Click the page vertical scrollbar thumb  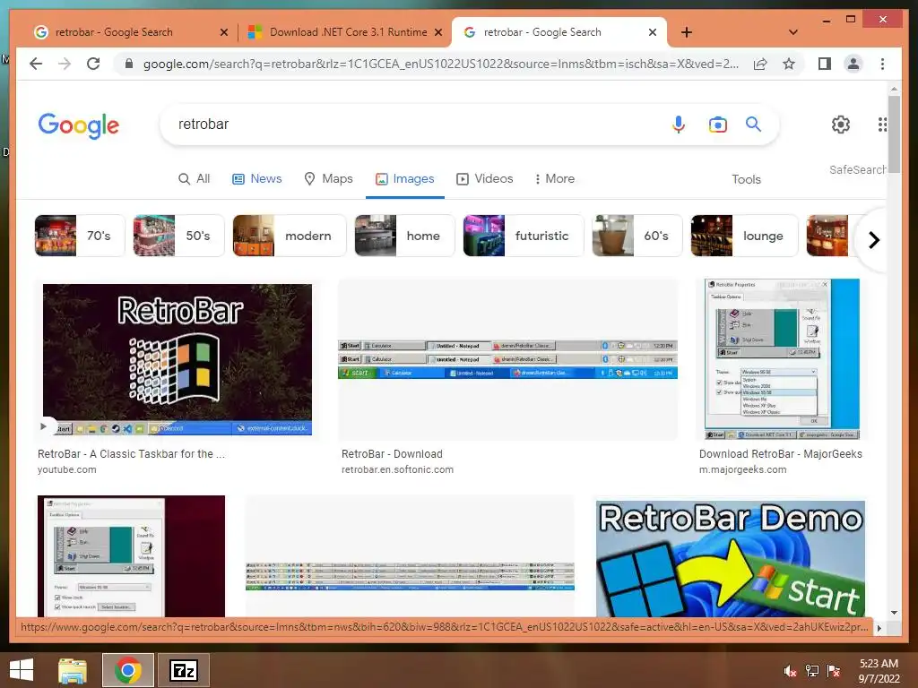click(x=894, y=133)
